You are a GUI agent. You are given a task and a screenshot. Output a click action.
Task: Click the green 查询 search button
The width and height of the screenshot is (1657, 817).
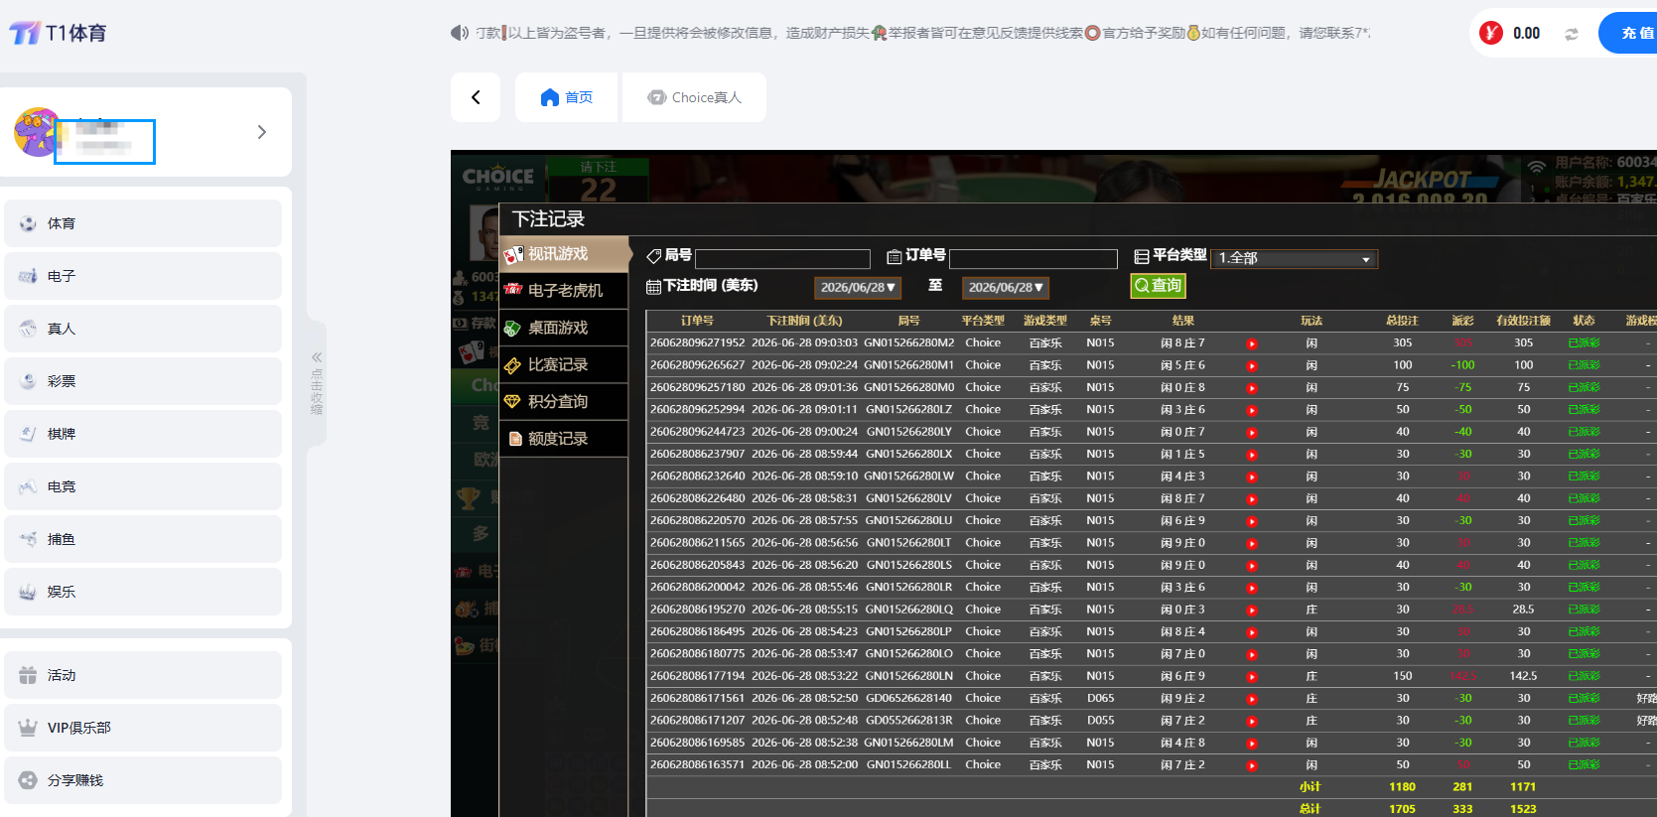point(1159,286)
